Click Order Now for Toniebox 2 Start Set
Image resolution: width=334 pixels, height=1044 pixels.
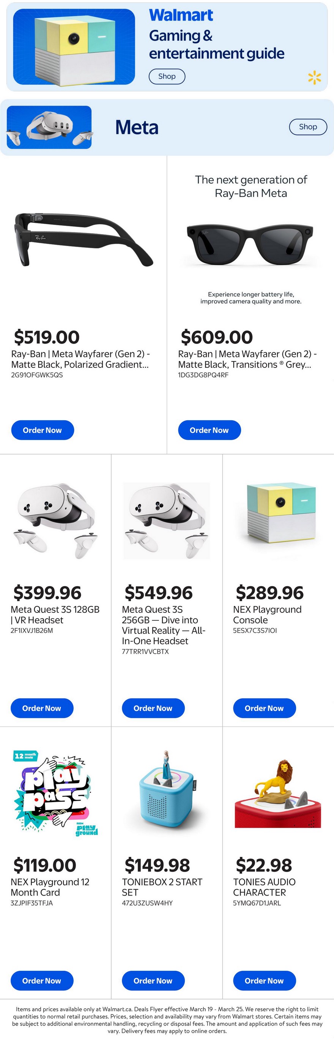point(153,980)
